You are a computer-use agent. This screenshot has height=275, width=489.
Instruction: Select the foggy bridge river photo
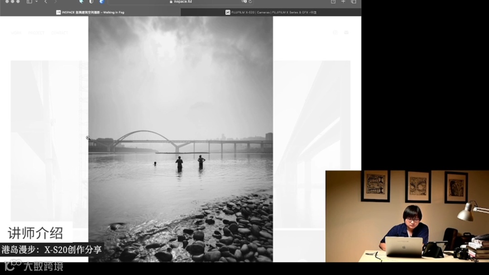tap(181, 139)
